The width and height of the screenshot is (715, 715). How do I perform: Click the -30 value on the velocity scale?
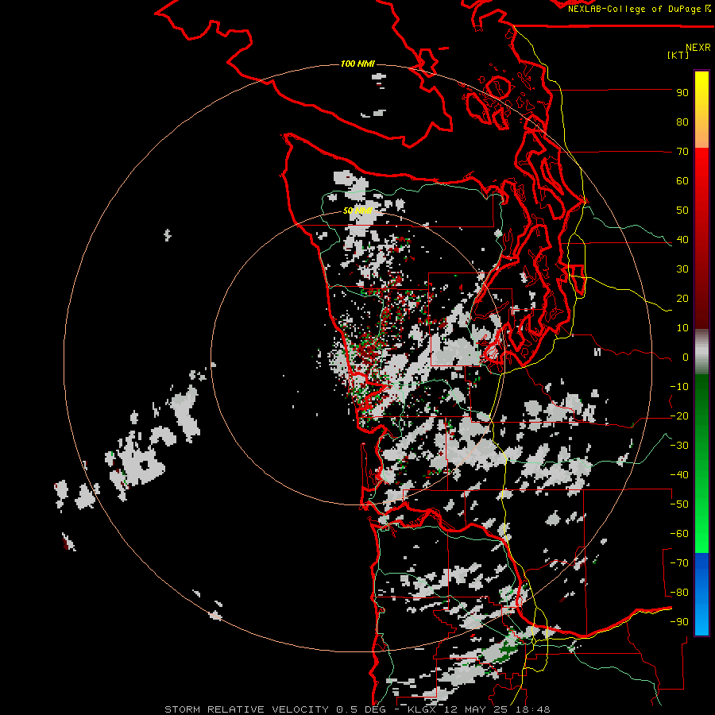tap(679, 446)
